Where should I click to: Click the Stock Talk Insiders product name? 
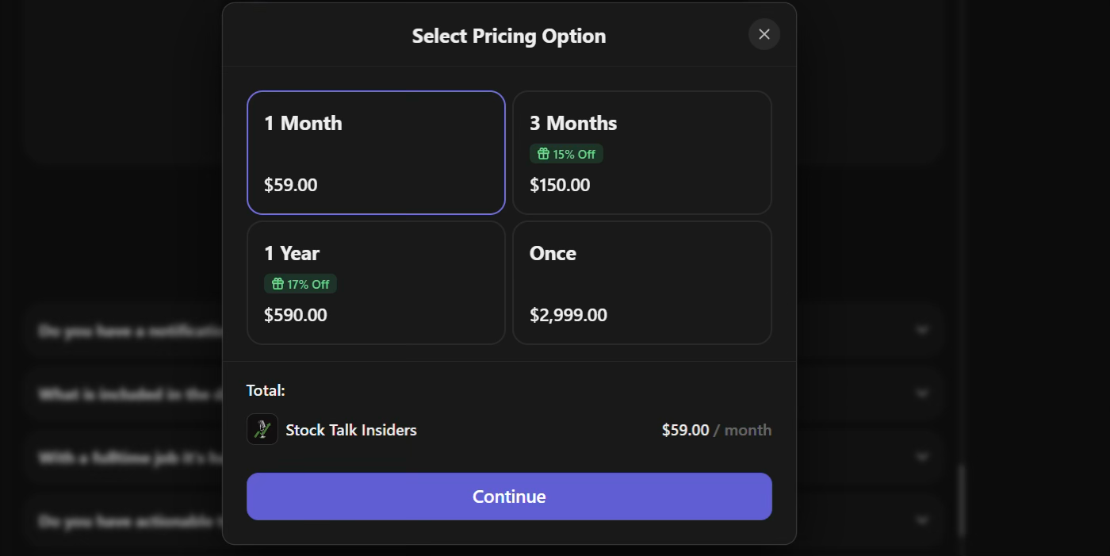coord(350,429)
